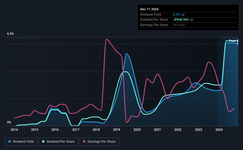Viewport: 243px width, 150px height.
Task: Select the 2022 x-axis label
Action: [178, 130]
